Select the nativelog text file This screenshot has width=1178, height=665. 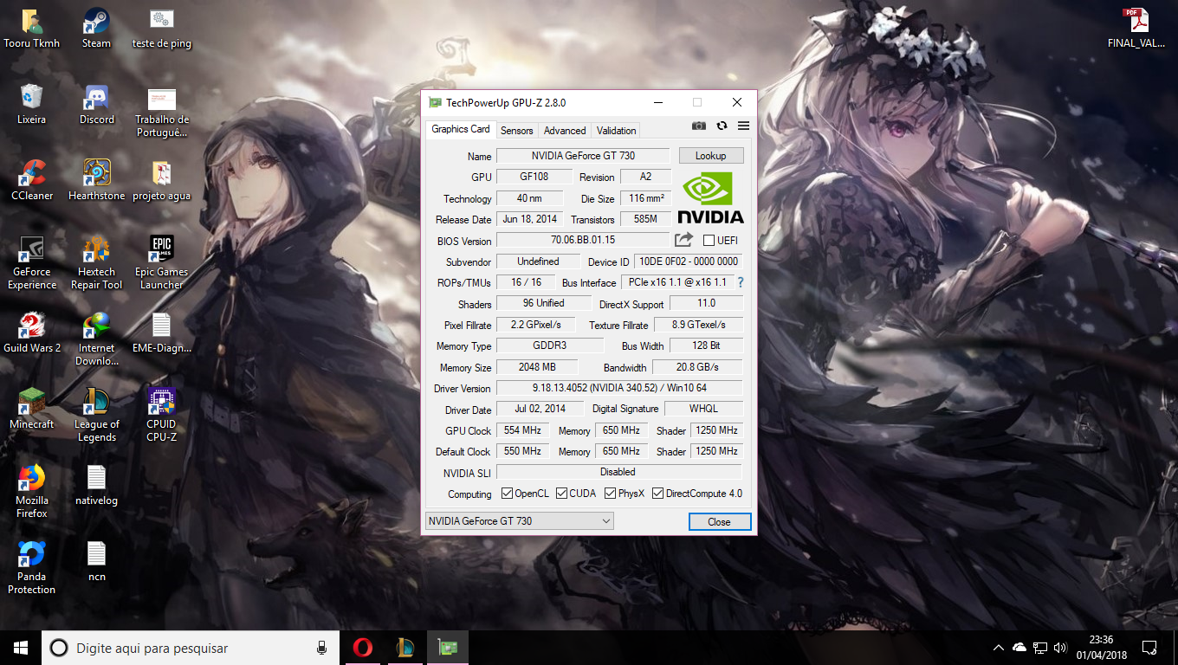(x=97, y=486)
